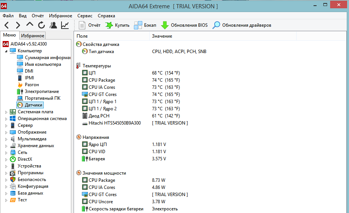Open the Бэкап toolbar item
This screenshot has width=349, height=213.
[x=145, y=25]
